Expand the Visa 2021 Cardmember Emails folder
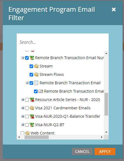 pyautogui.click(x=23, y=108)
